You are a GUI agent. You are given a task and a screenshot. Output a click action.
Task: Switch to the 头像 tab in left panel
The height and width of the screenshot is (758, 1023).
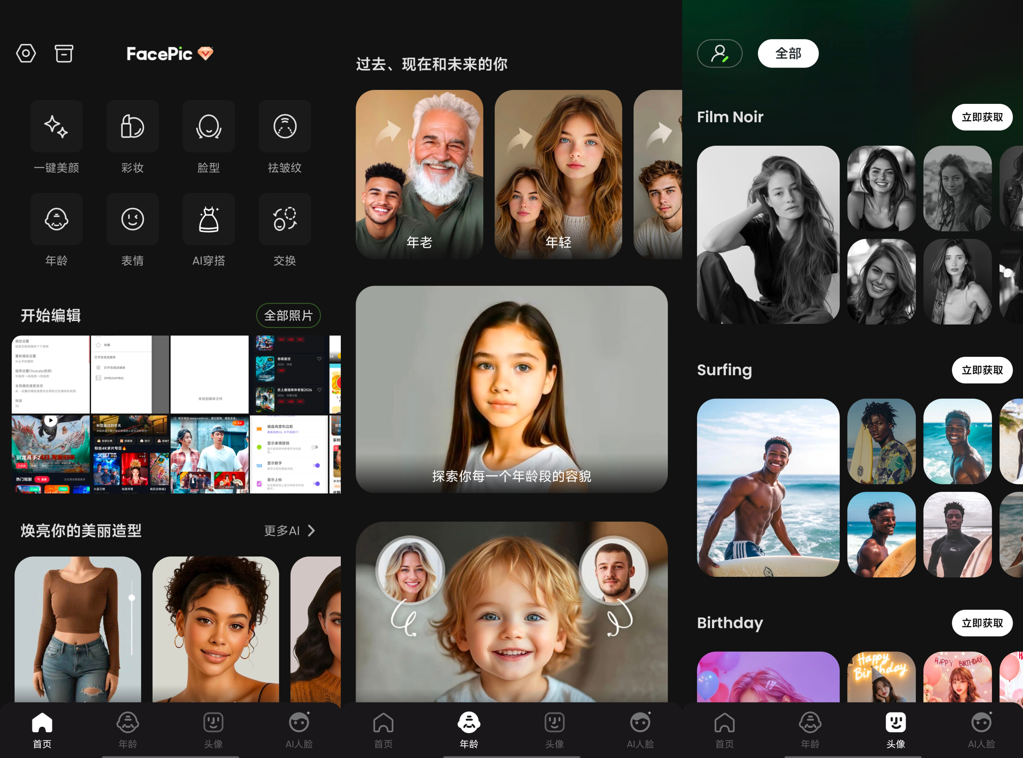pos(213,730)
